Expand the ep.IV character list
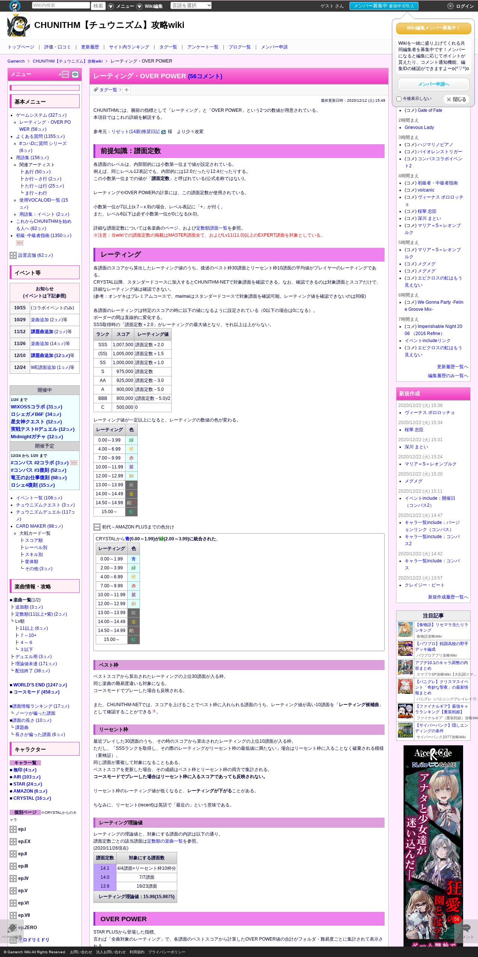This screenshot has height=957, width=478. (13, 878)
